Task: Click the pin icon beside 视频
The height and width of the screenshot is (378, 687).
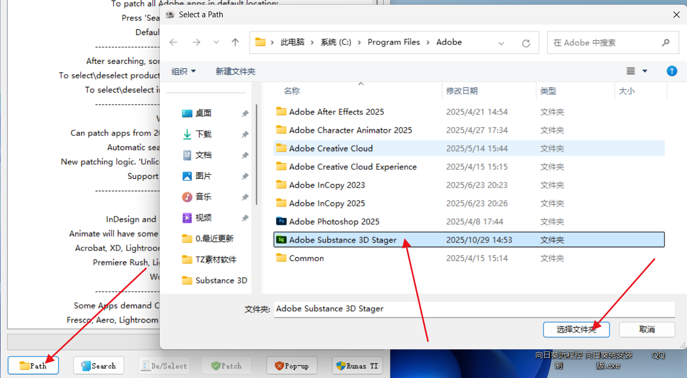Action: 245,218
